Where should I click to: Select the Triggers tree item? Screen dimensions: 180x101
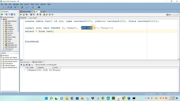10,39
